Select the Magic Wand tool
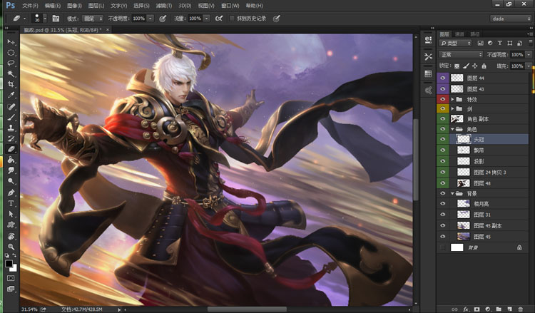Viewport: 535px width, 313px height. pyautogui.click(x=11, y=73)
